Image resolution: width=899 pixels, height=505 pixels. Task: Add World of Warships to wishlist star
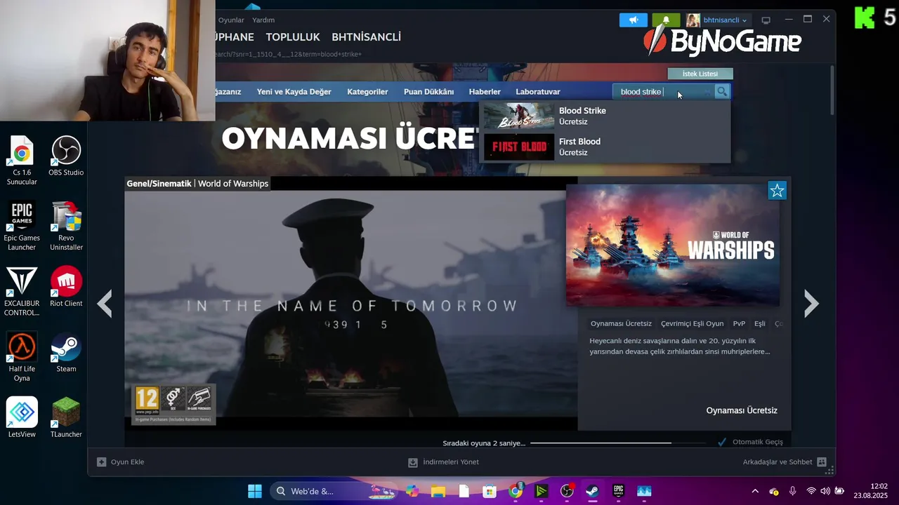(777, 190)
